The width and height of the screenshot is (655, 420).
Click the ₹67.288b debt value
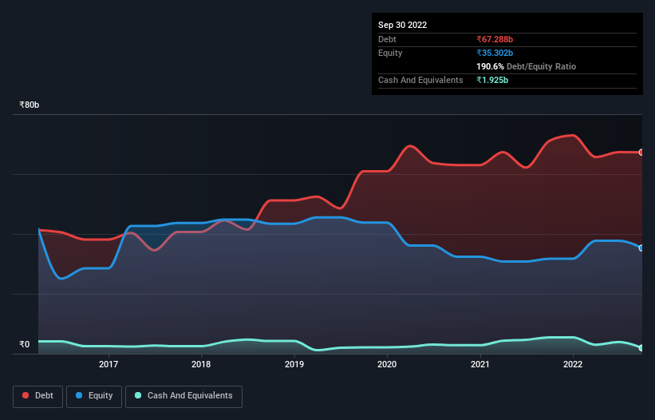pos(495,39)
